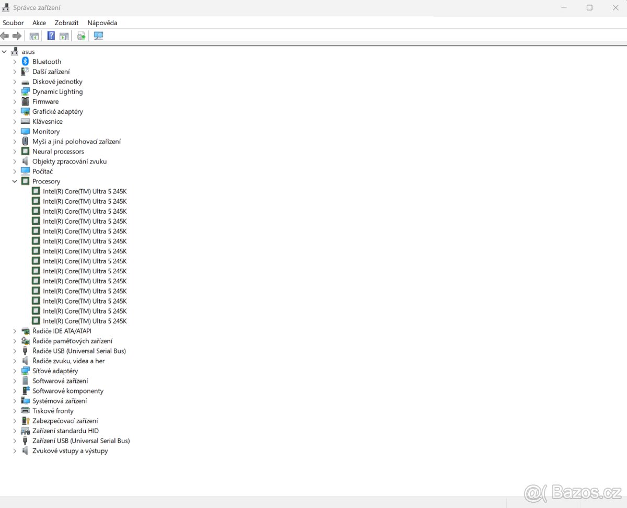Click the Tiskové fronty printer icon
This screenshot has height=508, width=627.
(x=25, y=411)
